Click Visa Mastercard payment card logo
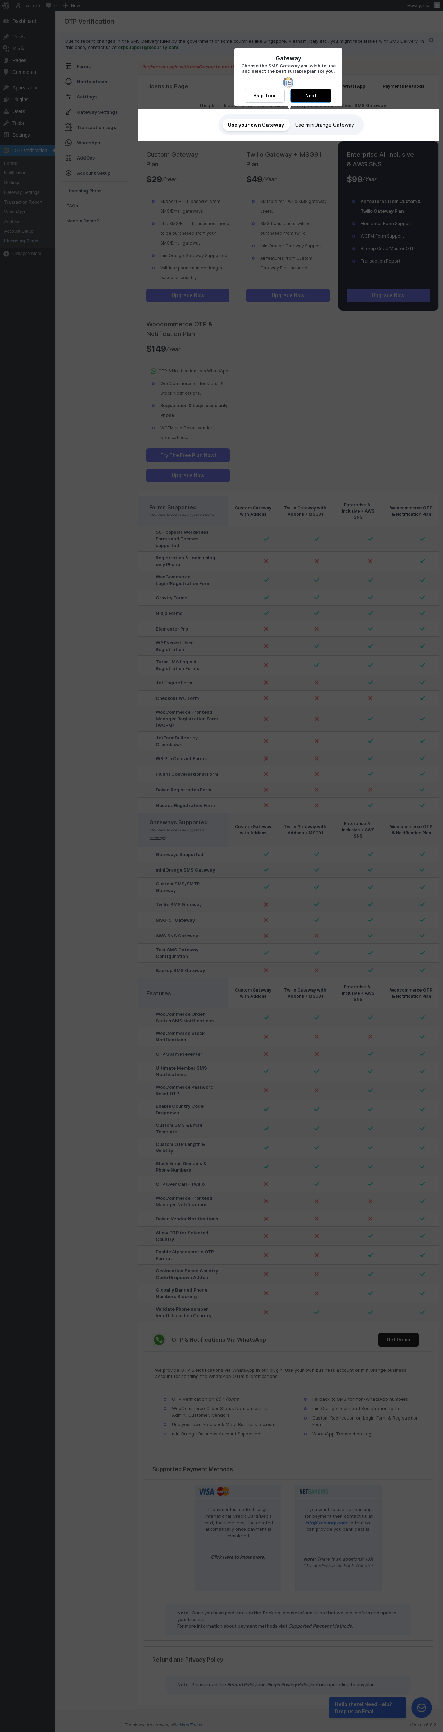This screenshot has width=443, height=1732. click(x=214, y=1491)
